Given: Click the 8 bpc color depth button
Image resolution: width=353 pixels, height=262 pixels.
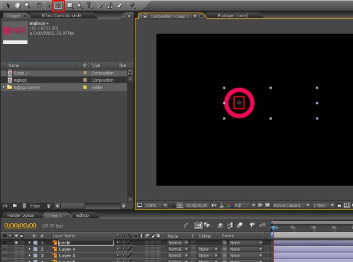Looking at the screenshot, I should 35,206.
